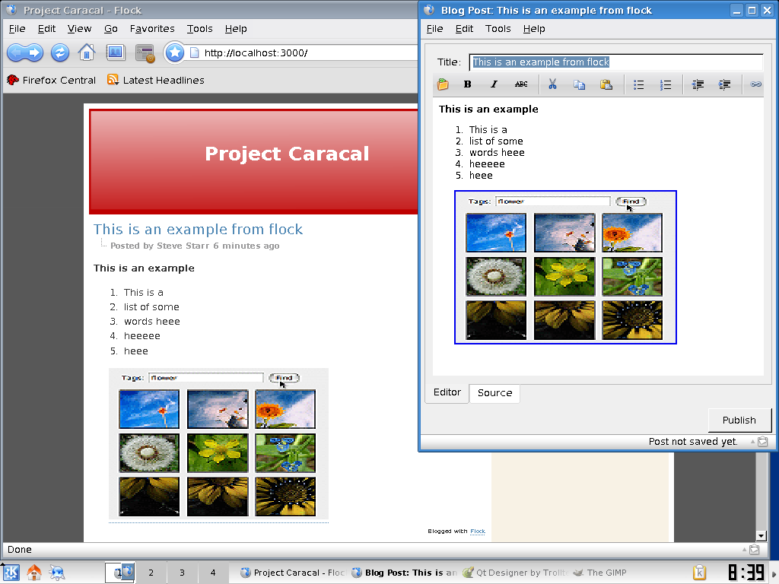Viewport: 779px width, 584px height.
Task: Open the Latest Headlines feed dropdown
Action: (155, 80)
